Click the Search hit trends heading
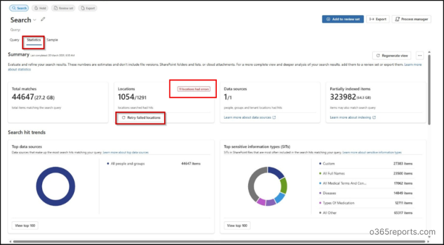Viewport: 444px width, 245px height. pos(27,133)
